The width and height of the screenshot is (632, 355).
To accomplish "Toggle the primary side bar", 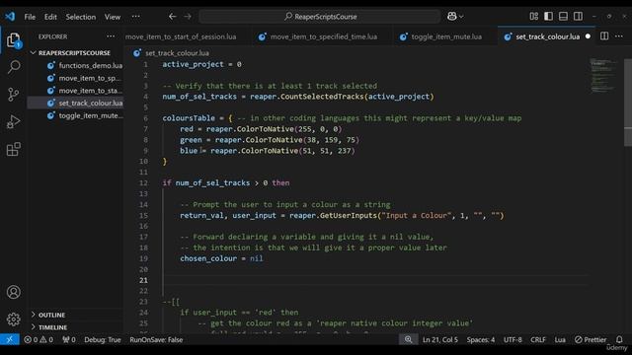I will 549,17.
